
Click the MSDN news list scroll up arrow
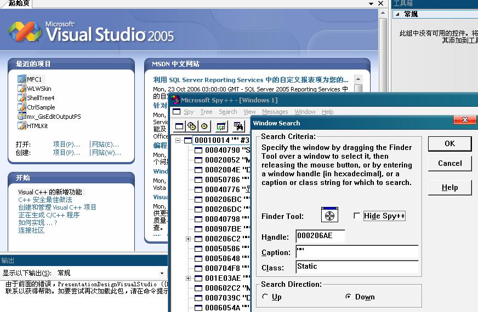[x=358, y=79]
